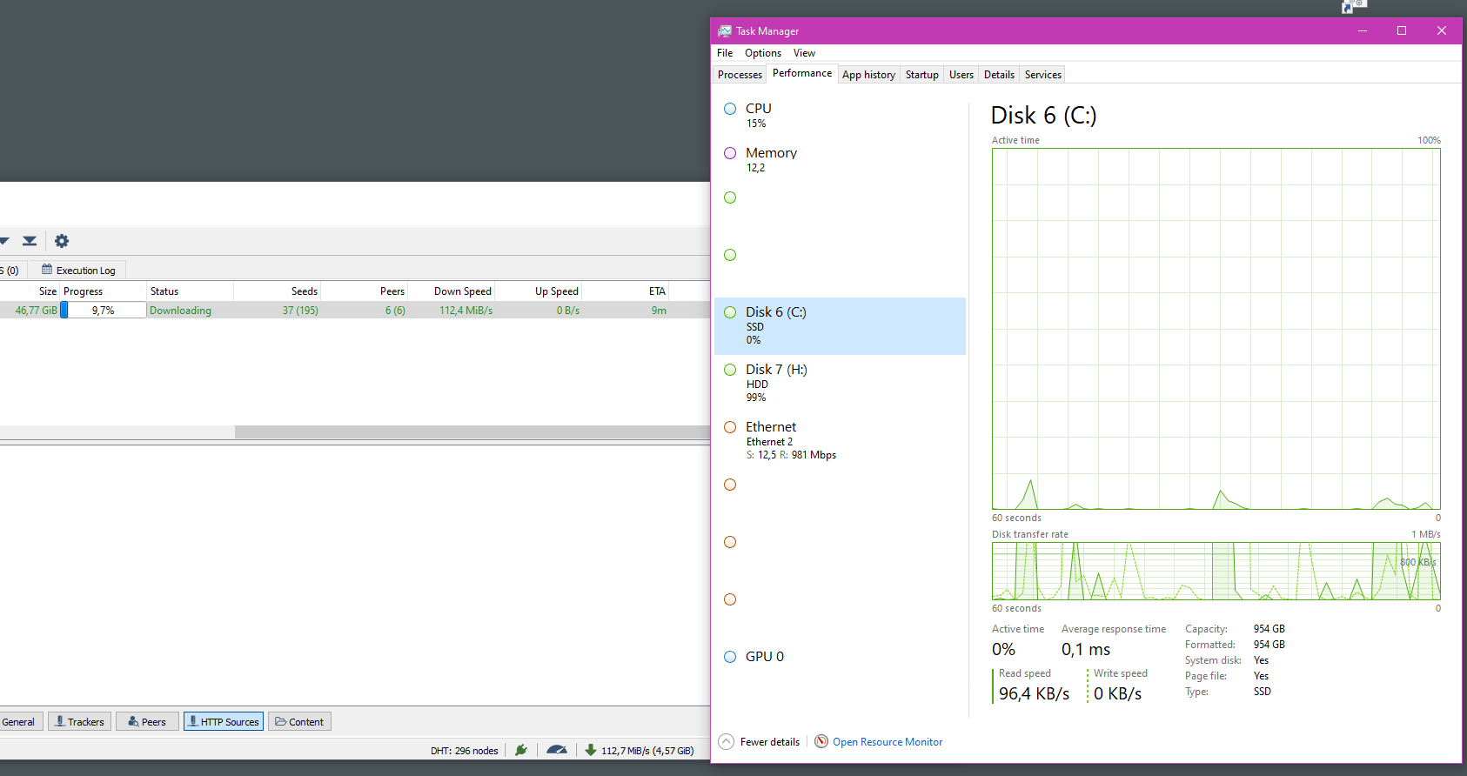Viewport: 1467px width, 776px height.
Task: Click the Read speed value 96,4 KB/s
Action: coord(1034,693)
